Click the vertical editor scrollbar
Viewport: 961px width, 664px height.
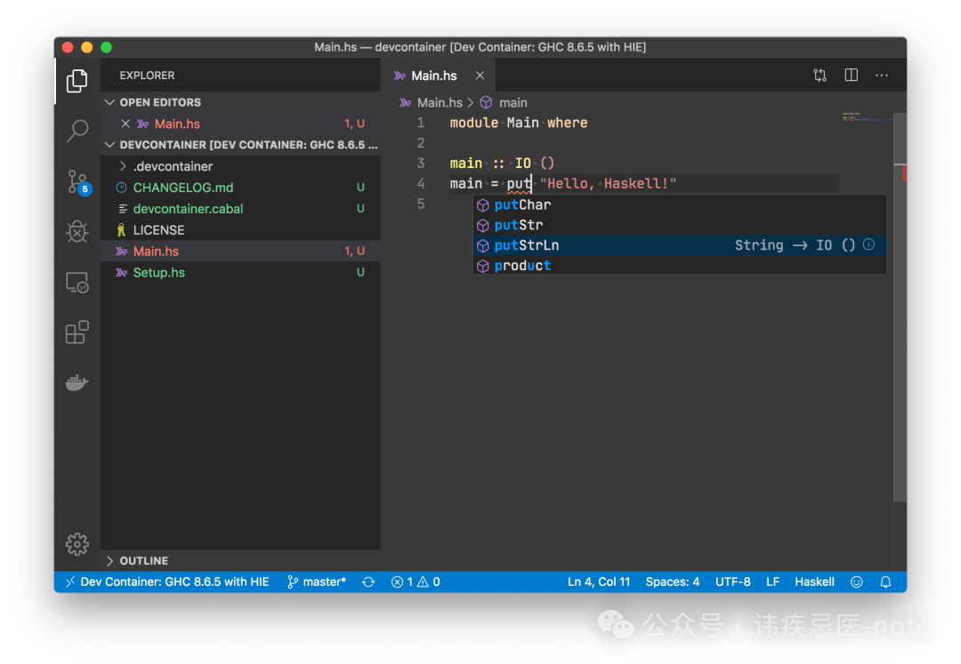click(x=900, y=306)
